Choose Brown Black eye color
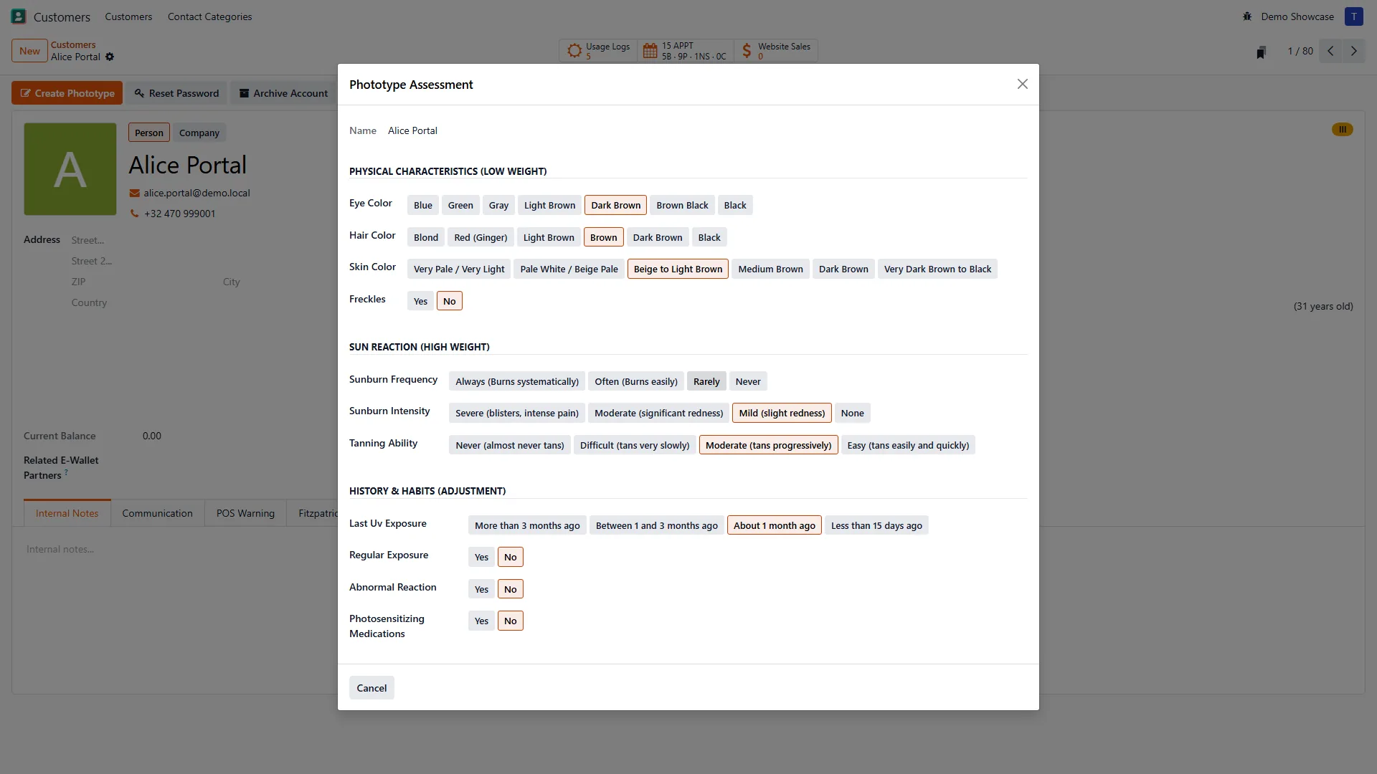1377x774 pixels. 682,206
